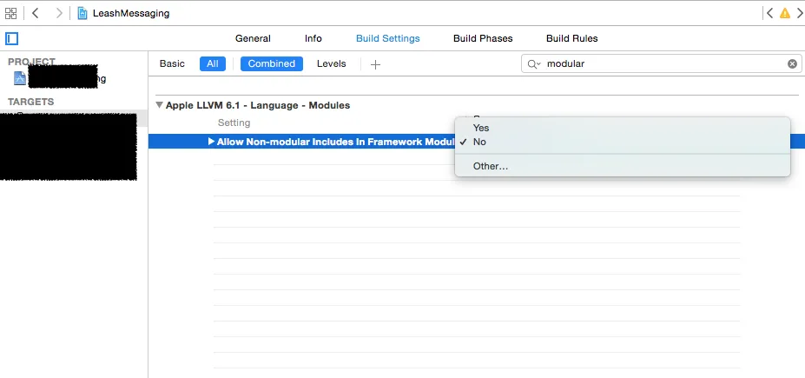Click the add build setting plus icon
This screenshot has height=378, width=805.
click(375, 64)
